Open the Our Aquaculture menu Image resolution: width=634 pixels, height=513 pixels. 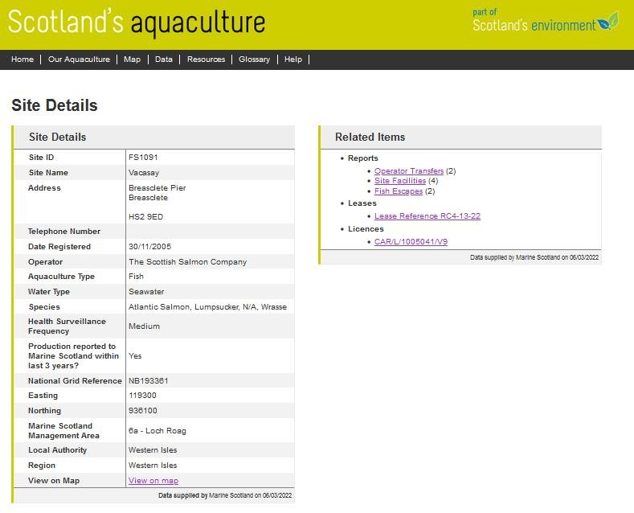pyautogui.click(x=79, y=60)
